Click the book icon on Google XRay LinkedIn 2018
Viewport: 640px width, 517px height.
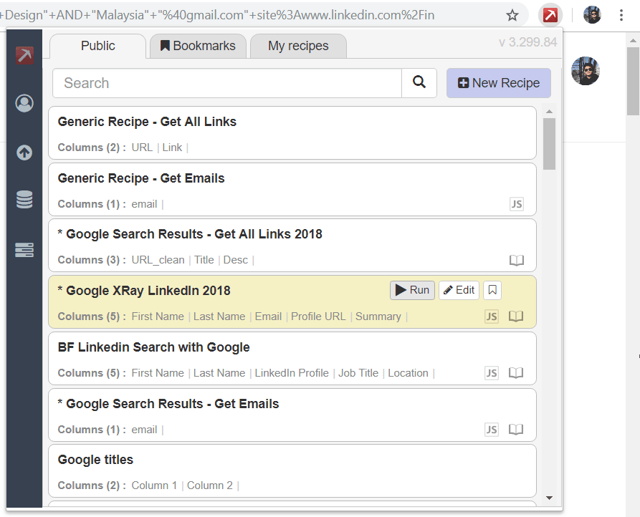click(516, 317)
